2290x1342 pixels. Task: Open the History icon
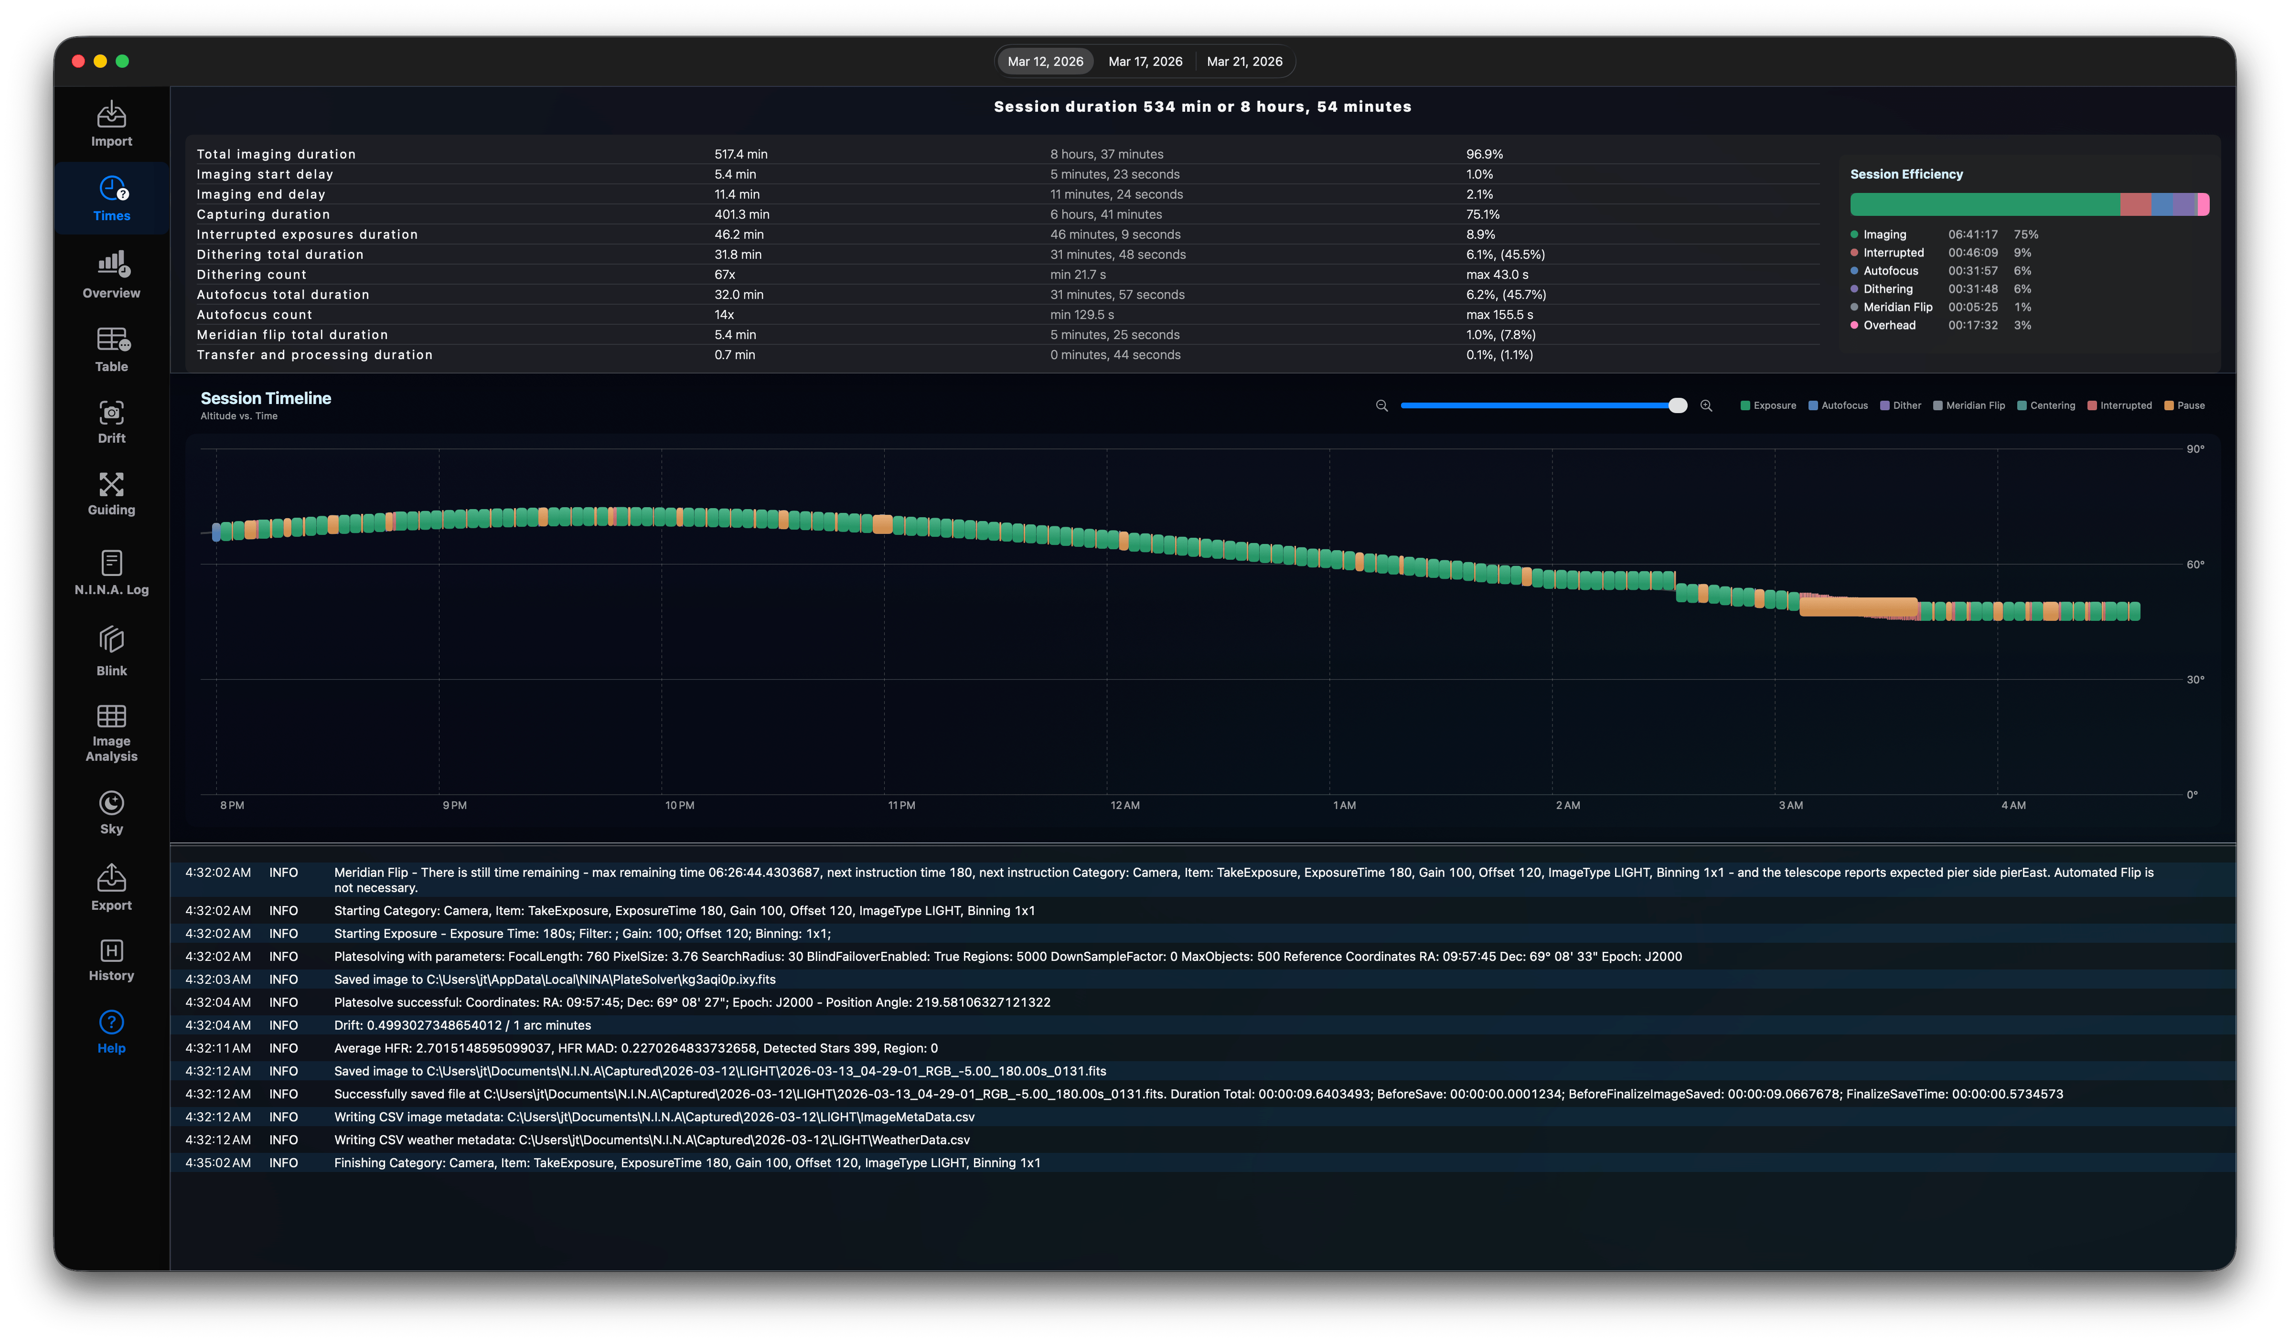(x=111, y=950)
